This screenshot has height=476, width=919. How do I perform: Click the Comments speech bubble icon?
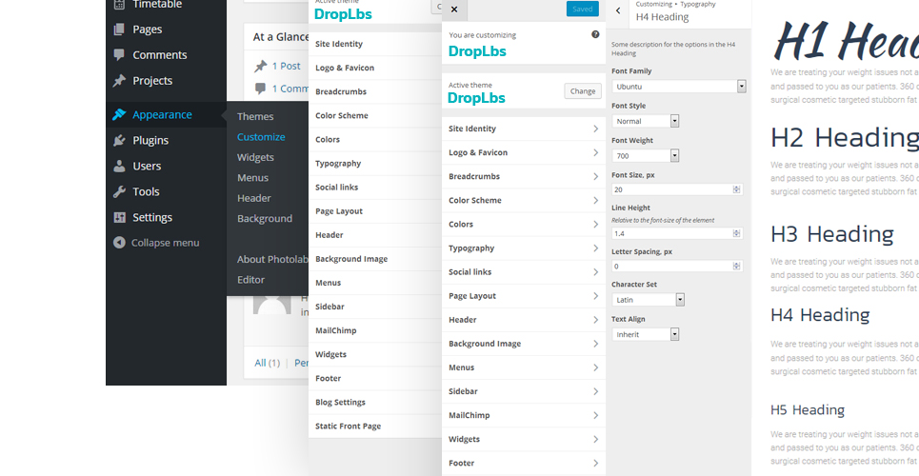click(119, 55)
